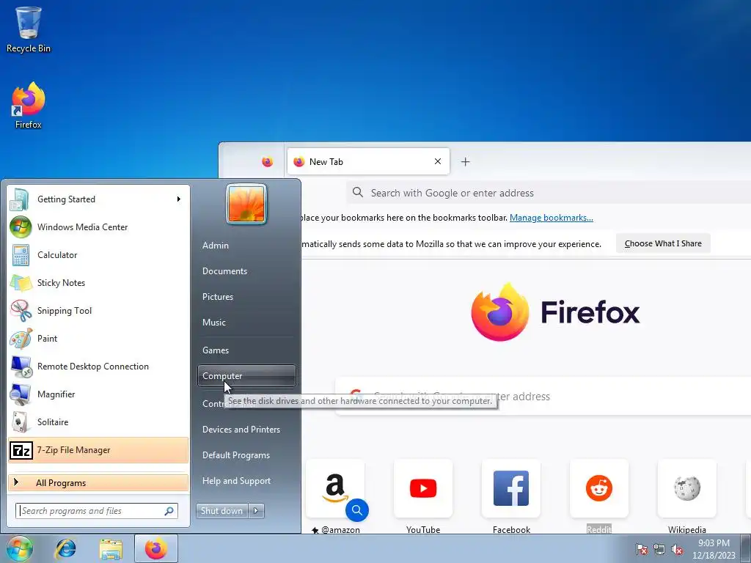Launch the Magnifier icon
Screen dimensions: 751x563
(x=21, y=394)
